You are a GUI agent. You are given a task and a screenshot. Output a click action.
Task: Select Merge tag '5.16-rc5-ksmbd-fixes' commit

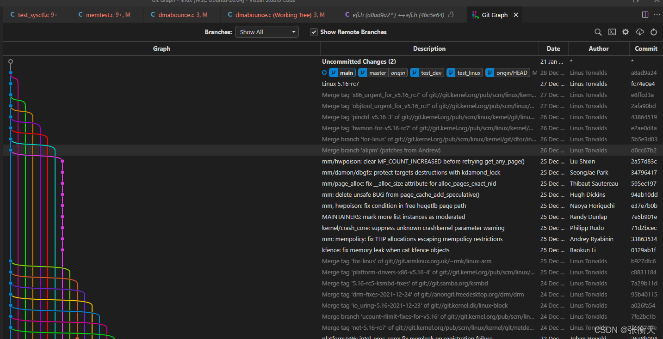pyautogui.click(x=333, y=283)
